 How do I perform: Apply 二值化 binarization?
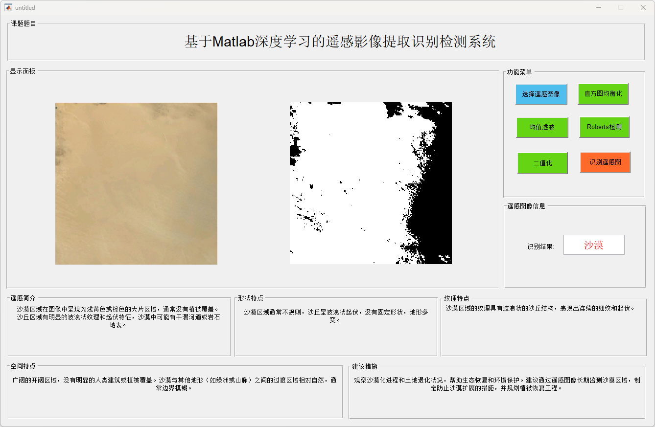(542, 163)
